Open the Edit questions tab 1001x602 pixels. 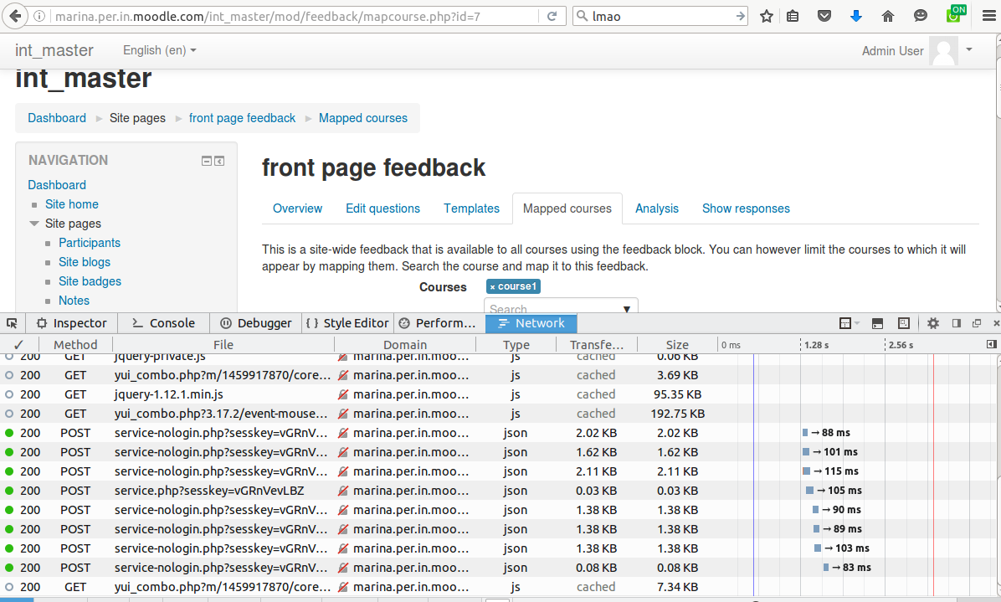coord(383,208)
